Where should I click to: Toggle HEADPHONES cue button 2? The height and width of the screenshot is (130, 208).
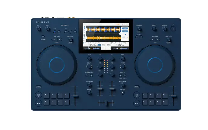click(91, 76)
